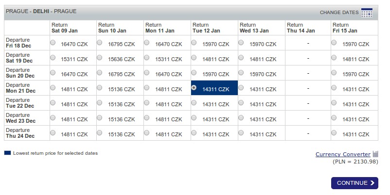Click the Change Dates text

click(339, 13)
